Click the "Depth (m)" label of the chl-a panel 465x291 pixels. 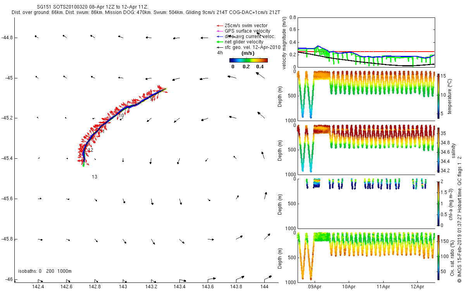[x=280, y=204]
